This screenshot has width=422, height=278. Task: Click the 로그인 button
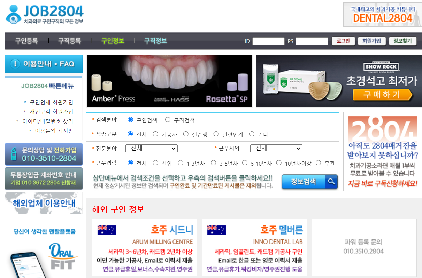click(x=343, y=41)
